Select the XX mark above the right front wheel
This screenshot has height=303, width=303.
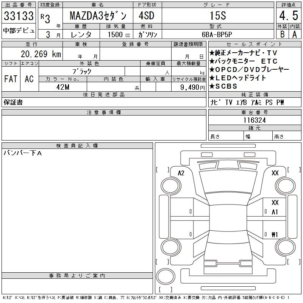(275, 173)
